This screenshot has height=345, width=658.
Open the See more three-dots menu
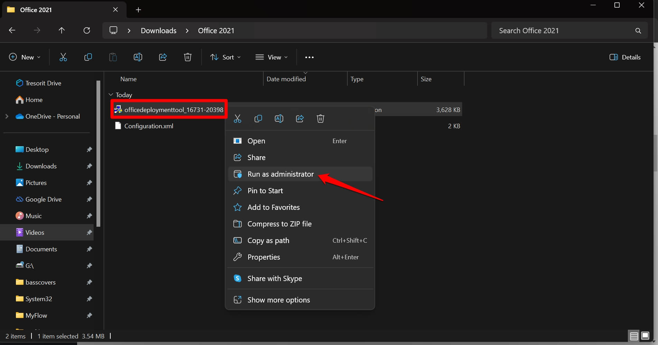(x=309, y=57)
